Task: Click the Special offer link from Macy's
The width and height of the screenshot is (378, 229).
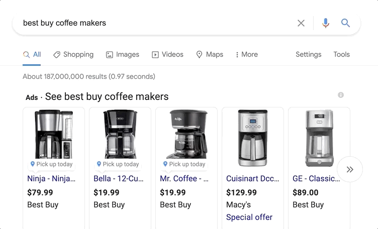Action: pos(249,217)
